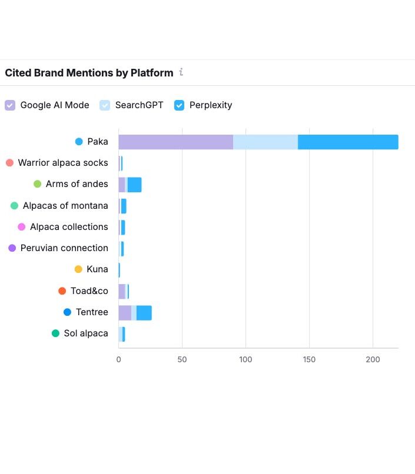415x474 pixels.
Task: Click the green Arms of andes dot
Action: (x=38, y=184)
